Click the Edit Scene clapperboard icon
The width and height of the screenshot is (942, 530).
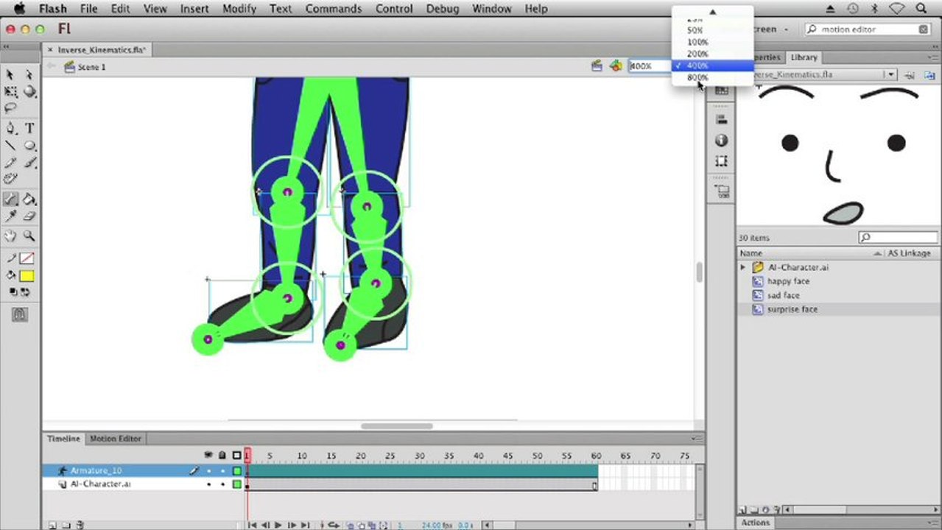[597, 66]
